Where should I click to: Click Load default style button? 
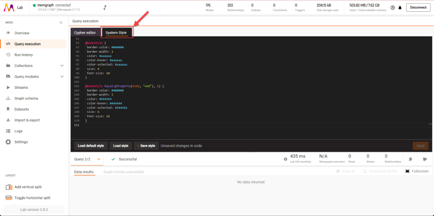point(91,146)
